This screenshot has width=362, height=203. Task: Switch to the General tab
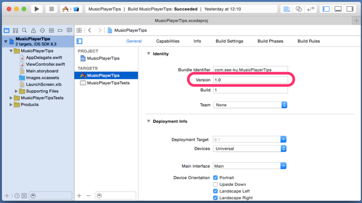134,41
